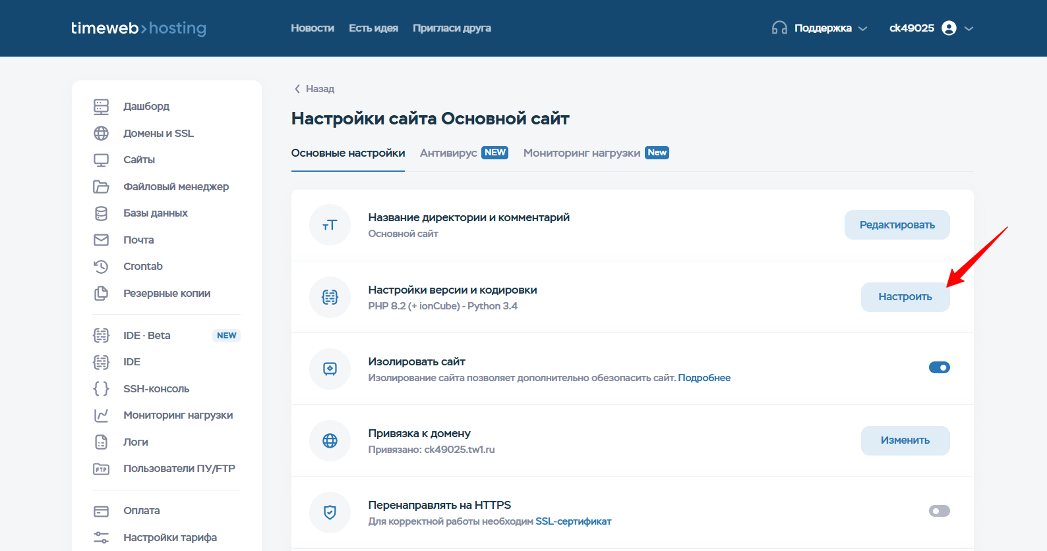Click the version and encoding settings icon
This screenshot has width=1047, height=551.
pyautogui.click(x=330, y=297)
